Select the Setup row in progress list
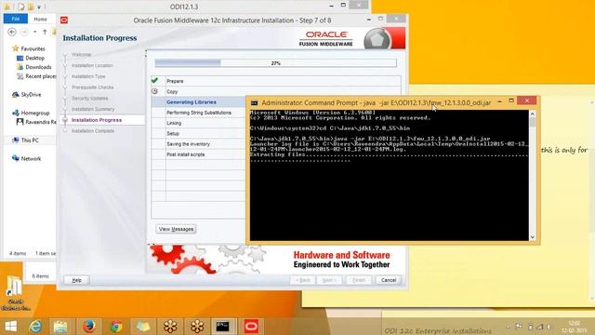The height and width of the screenshot is (335, 595). (198, 134)
